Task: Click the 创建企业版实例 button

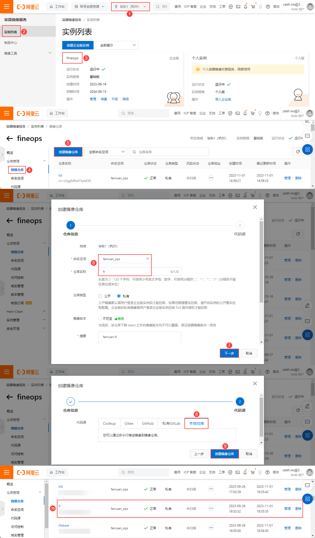Action: [78, 45]
